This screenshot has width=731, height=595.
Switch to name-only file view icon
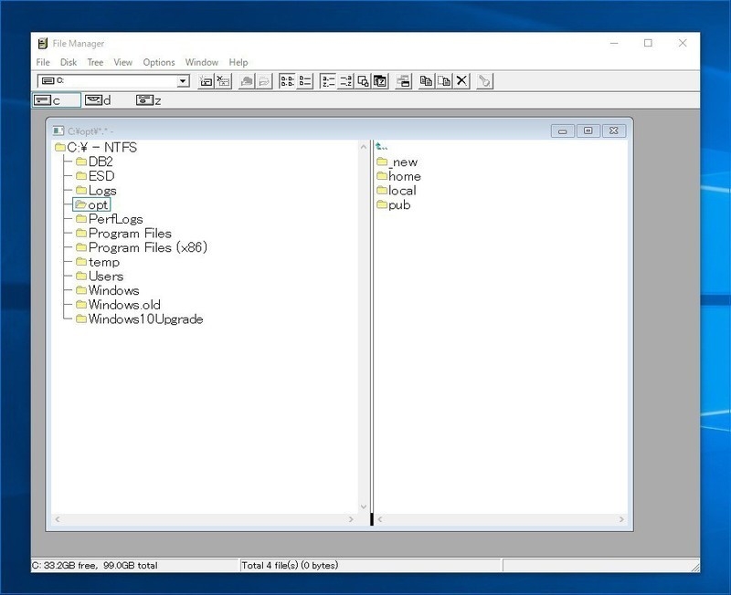pyautogui.click(x=287, y=81)
